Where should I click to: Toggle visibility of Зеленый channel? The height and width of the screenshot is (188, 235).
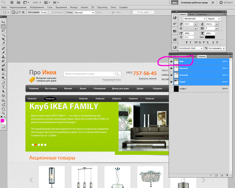pos(171,75)
